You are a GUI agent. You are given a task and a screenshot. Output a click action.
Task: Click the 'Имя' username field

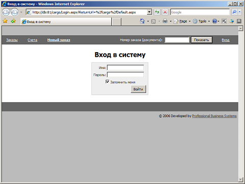pos(126,67)
